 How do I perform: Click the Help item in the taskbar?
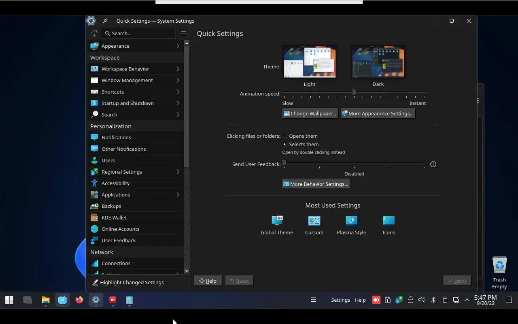(360, 300)
